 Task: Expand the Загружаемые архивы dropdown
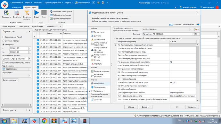point(29,59)
